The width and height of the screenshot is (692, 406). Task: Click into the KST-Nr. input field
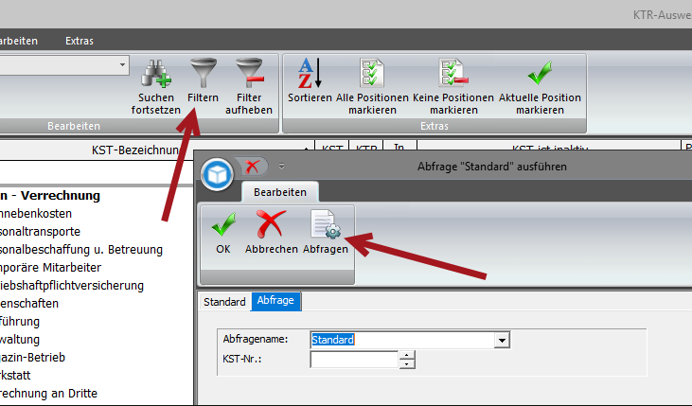(354, 360)
